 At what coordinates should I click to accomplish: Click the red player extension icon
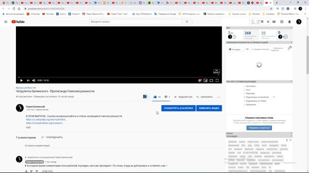[200, 80]
